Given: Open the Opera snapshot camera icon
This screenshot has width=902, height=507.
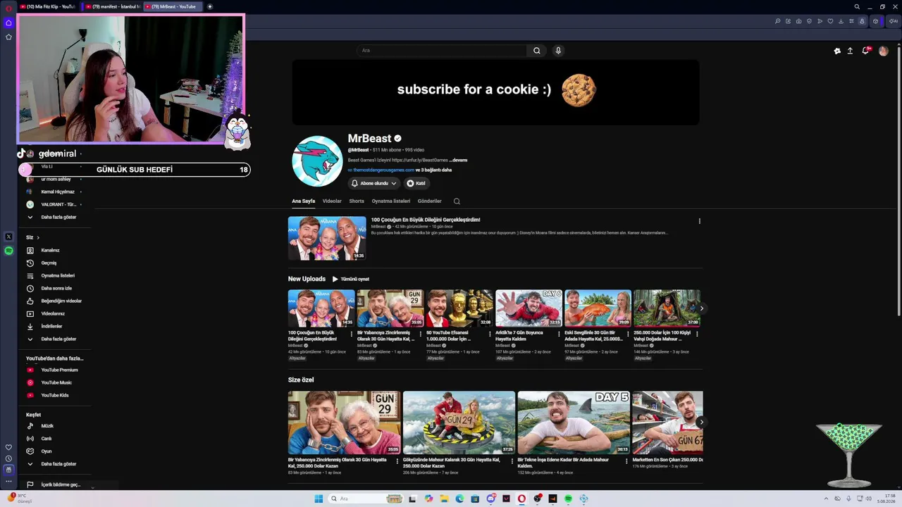Looking at the screenshot, I should pos(798,21).
